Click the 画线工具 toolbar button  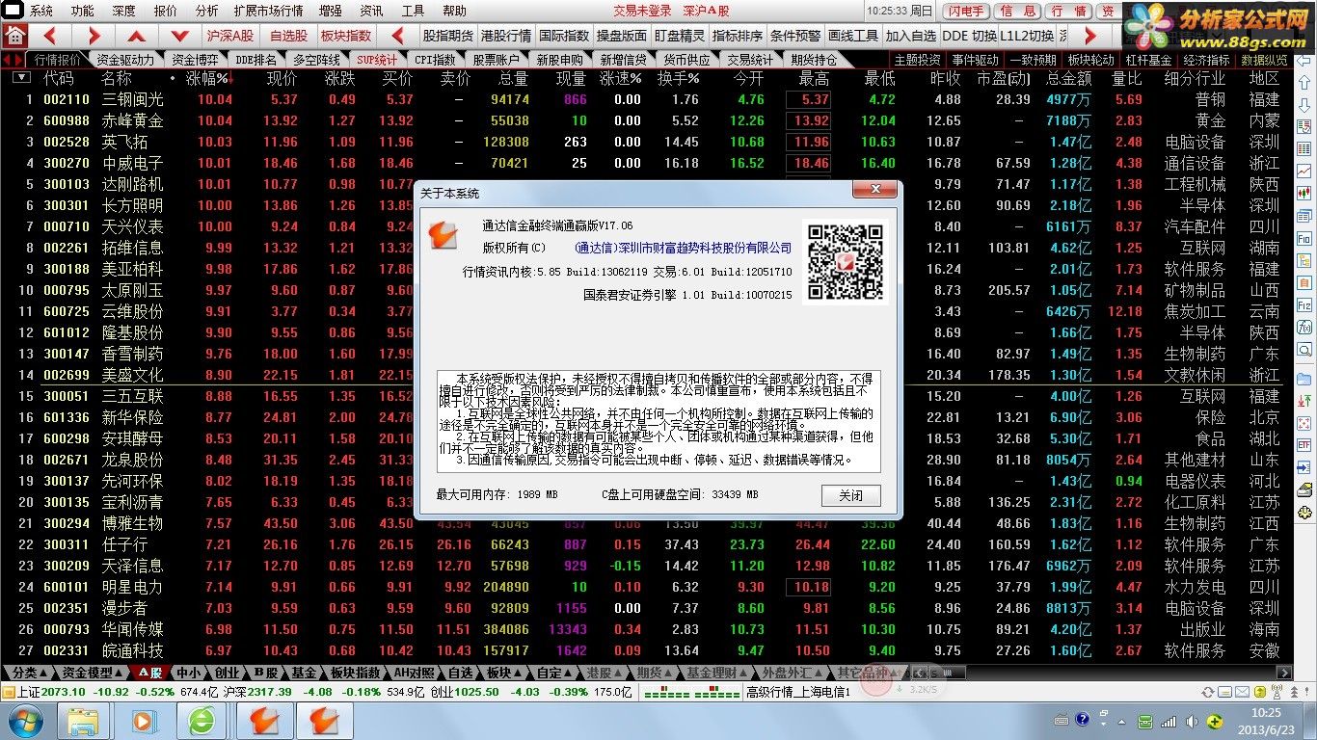(853, 36)
